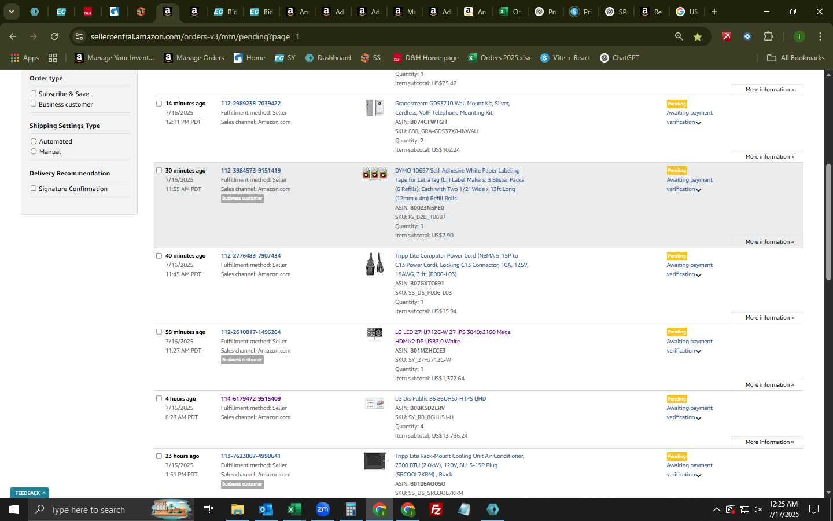Click the page vertical scrollbar thumb
The width and height of the screenshot is (833, 521).
pos(828,223)
